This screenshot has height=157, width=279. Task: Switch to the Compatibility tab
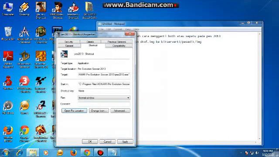click(x=119, y=46)
